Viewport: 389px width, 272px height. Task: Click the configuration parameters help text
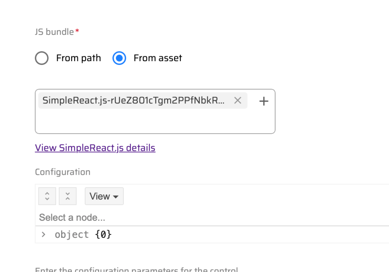click(137, 270)
